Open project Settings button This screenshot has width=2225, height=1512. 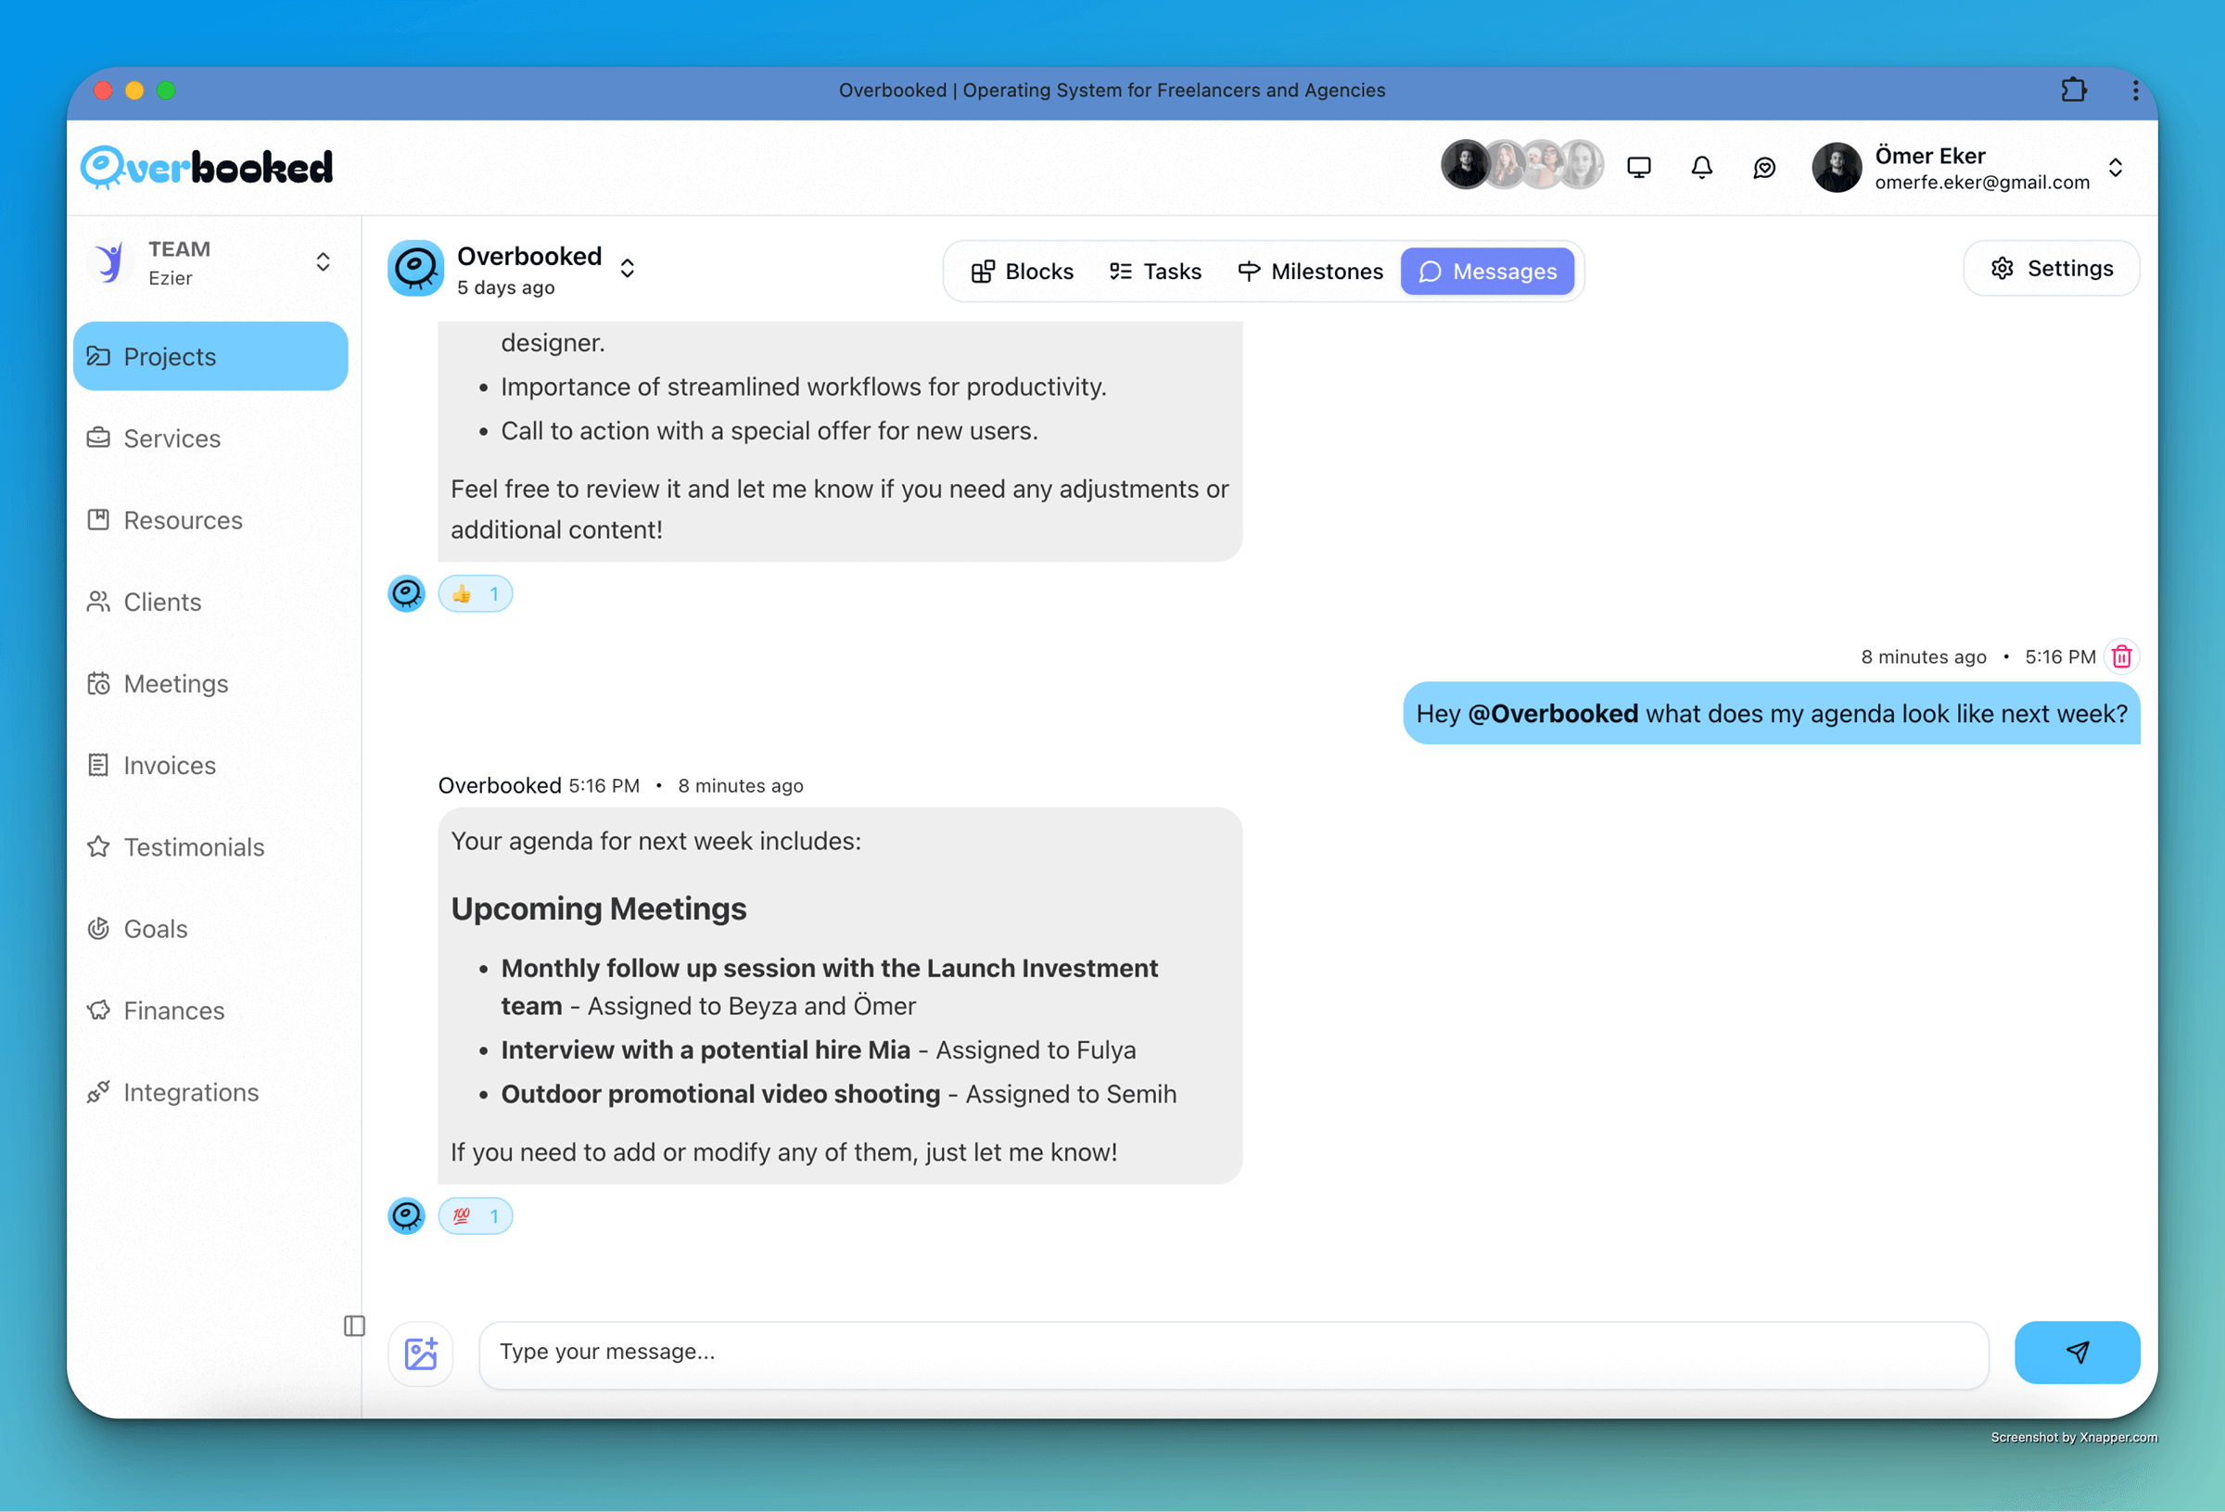pos(2051,268)
